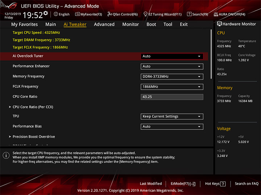
Task: Open the Memory Frequency DDR4-3733MHz dropdown
Action: [x=172, y=77]
